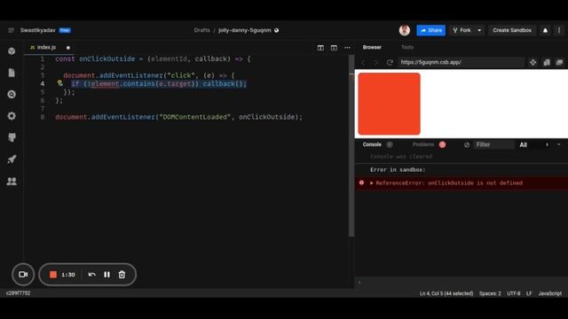Image resolution: width=568 pixels, height=319 pixels.
Task: Open the GitHub icon in sidebar
Action: click(12, 137)
